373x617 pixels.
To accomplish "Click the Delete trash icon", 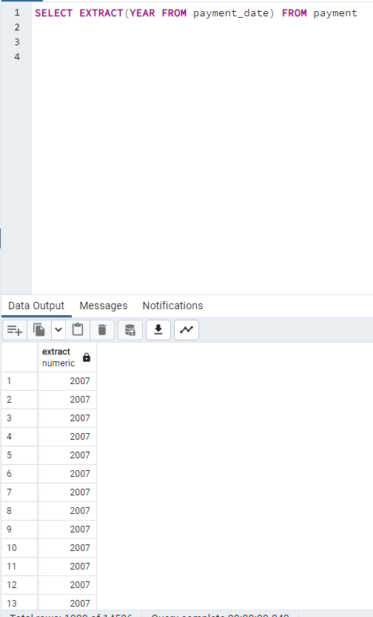I will click(102, 330).
